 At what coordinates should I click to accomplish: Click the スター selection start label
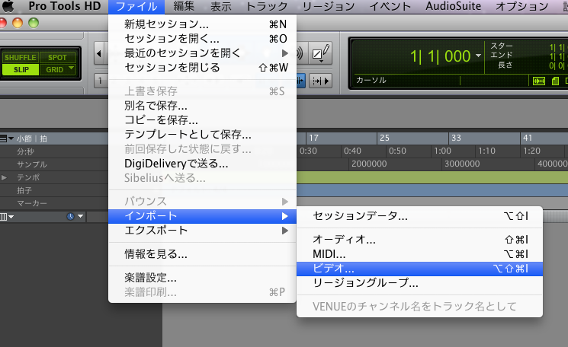(502, 46)
